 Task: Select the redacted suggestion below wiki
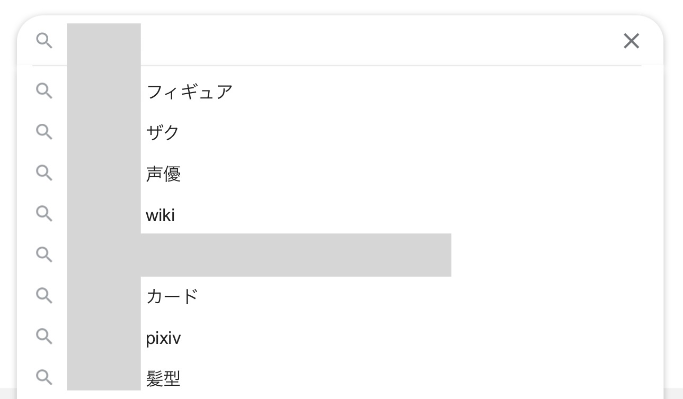point(340,255)
